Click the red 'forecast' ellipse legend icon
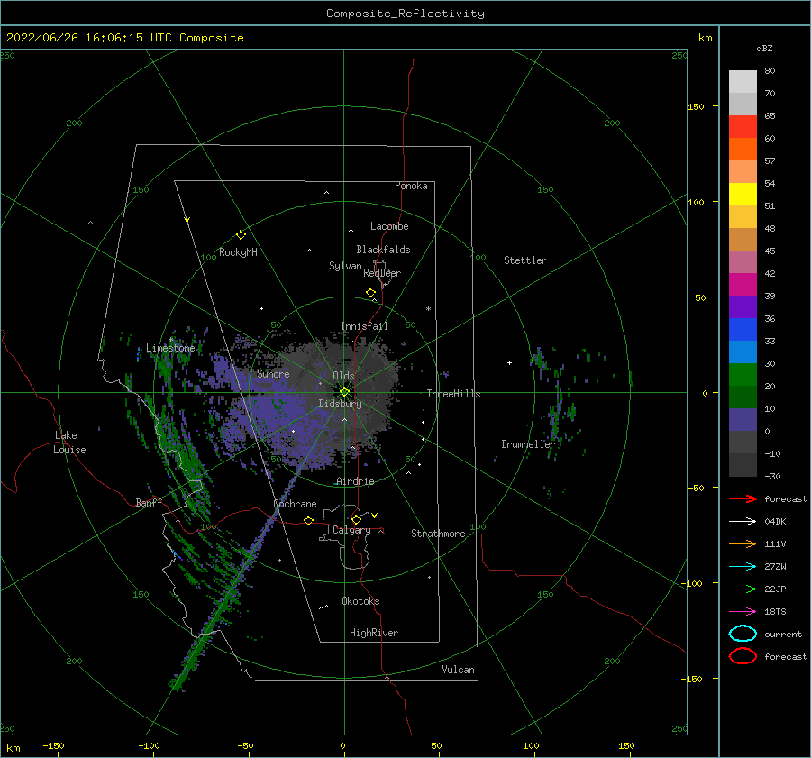 point(743,656)
